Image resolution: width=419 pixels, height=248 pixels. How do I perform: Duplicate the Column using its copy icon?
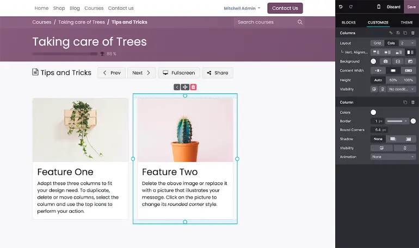pos(405,102)
